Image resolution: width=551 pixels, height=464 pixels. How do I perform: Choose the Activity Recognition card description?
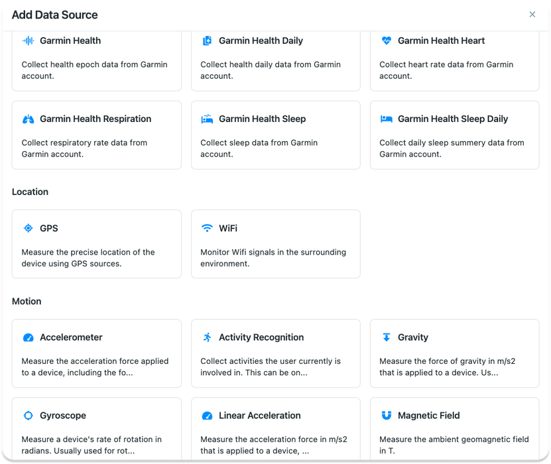(x=271, y=367)
